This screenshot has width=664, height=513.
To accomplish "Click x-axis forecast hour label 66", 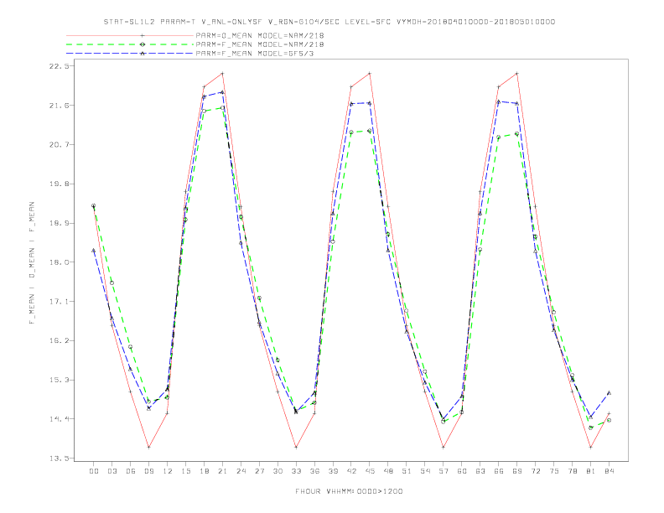I will tap(499, 471).
